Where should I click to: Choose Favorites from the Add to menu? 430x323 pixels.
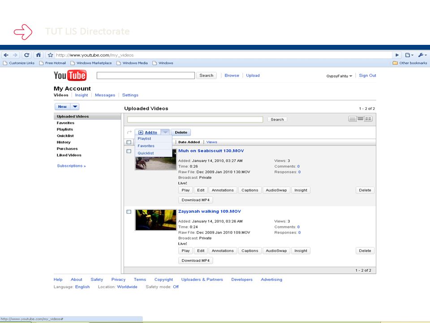pyautogui.click(x=146, y=146)
